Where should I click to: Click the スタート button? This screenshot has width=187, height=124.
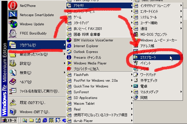[x=9, y=121]
